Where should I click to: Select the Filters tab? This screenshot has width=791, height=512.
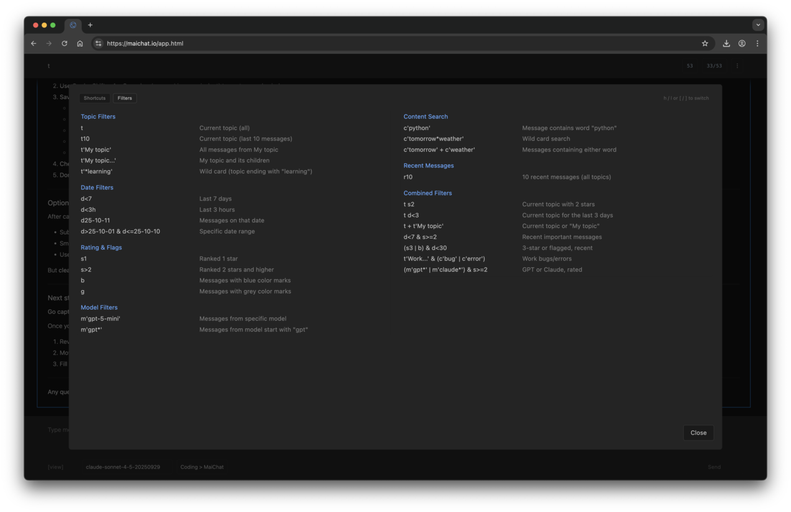(x=125, y=98)
